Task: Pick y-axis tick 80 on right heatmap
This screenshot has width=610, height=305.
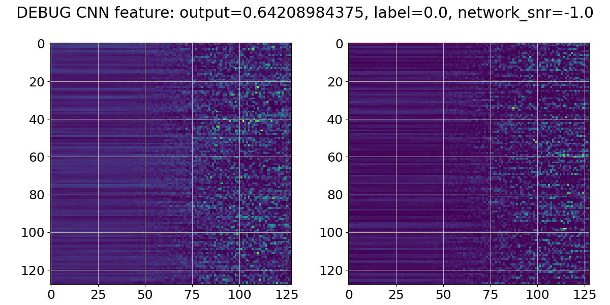Action: pos(334,195)
